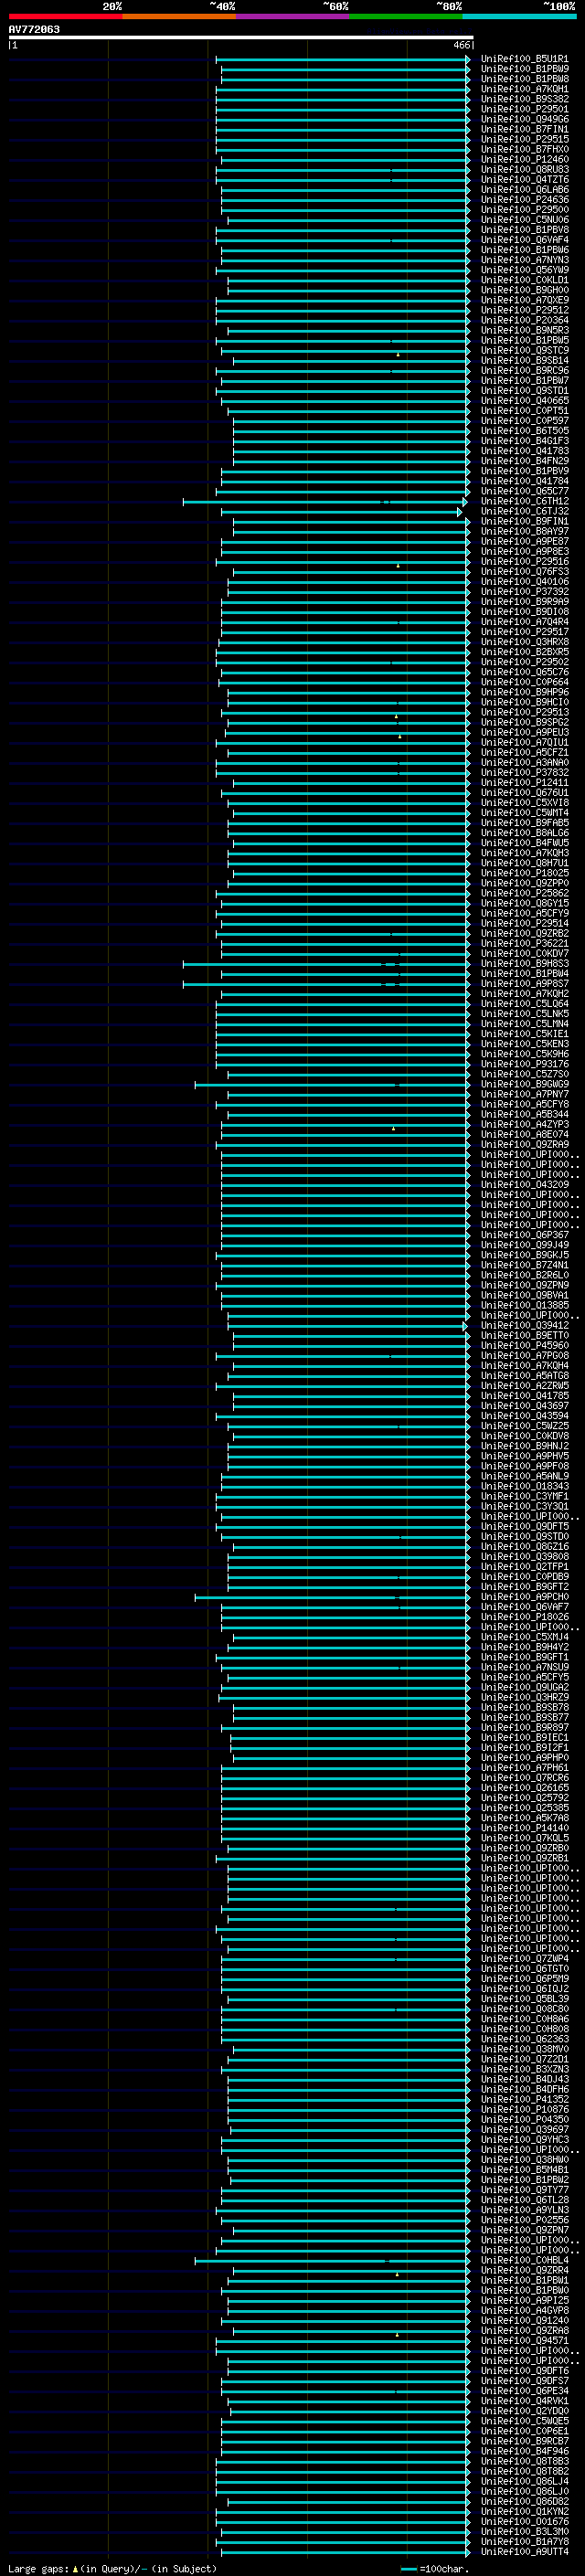Select the UniRef100_A8E074 label
The width and height of the screenshot is (585, 2576).
point(524,1135)
